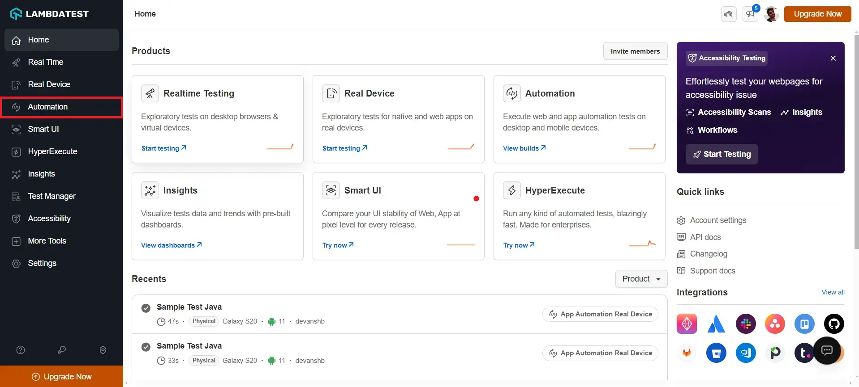Open Changelog quick link
This screenshot has height=387, width=859.
tap(702, 254)
